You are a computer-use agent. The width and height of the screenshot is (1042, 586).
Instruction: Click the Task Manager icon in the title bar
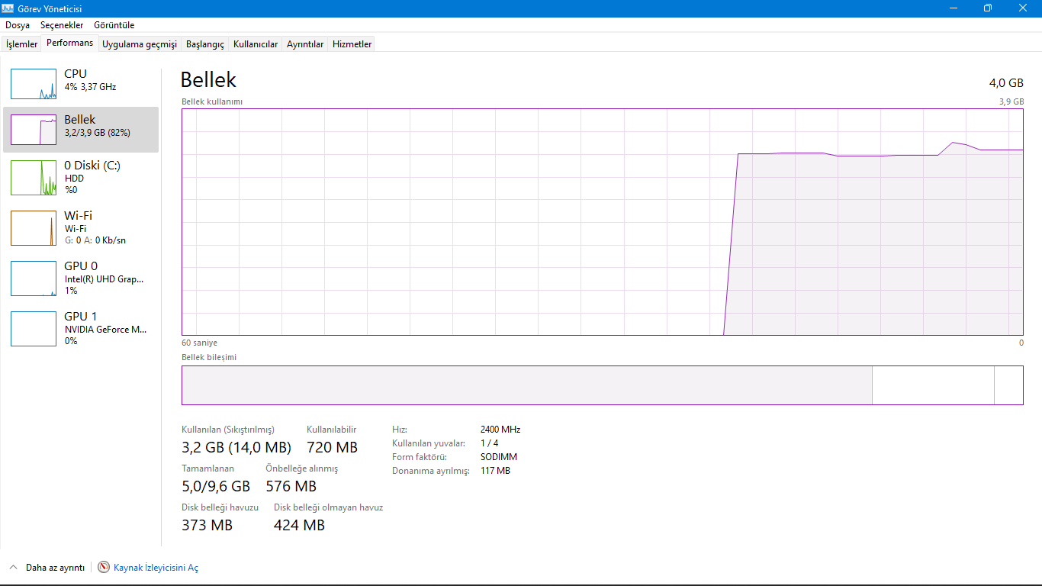(x=8, y=8)
